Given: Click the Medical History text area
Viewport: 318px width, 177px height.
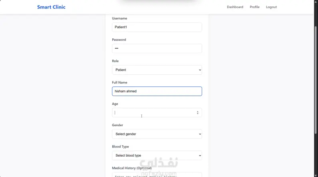Looking at the screenshot, I should [157, 175].
